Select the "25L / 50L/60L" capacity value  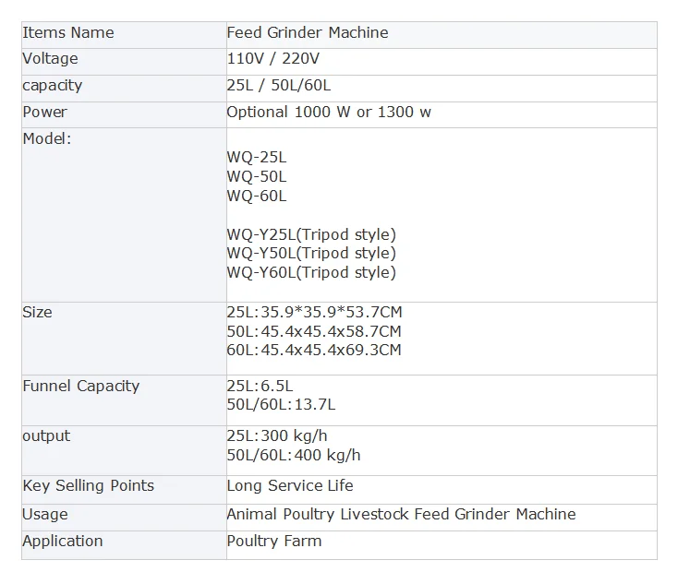pyautogui.click(x=279, y=86)
